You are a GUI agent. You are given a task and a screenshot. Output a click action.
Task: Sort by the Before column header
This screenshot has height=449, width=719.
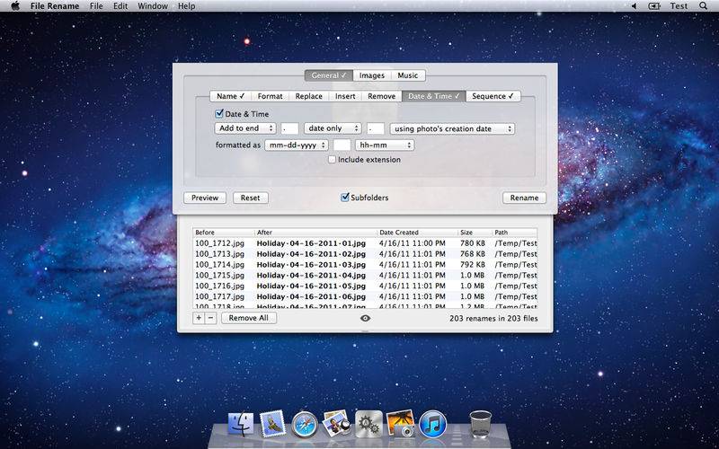point(223,233)
